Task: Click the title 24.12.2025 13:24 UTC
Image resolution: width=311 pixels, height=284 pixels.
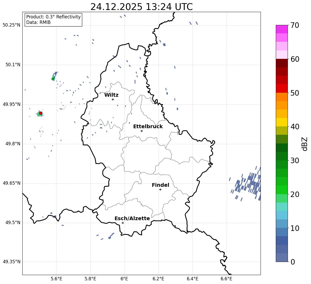Action: [142, 7]
